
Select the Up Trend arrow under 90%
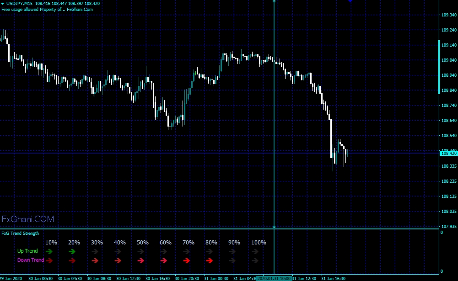[x=232, y=251]
